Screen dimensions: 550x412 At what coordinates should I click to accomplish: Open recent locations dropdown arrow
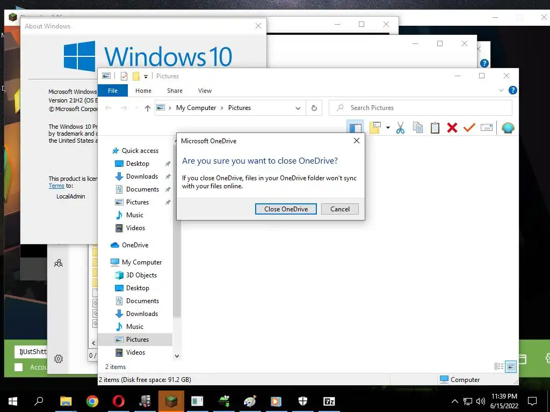(136, 108)
